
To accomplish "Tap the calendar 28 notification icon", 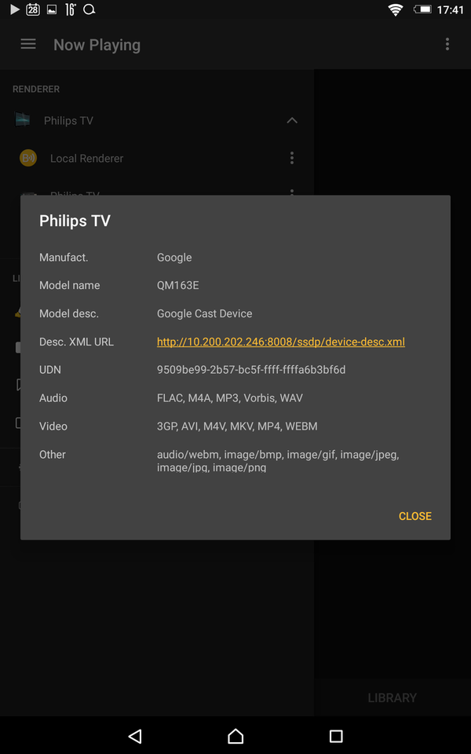I will [33, 9].
